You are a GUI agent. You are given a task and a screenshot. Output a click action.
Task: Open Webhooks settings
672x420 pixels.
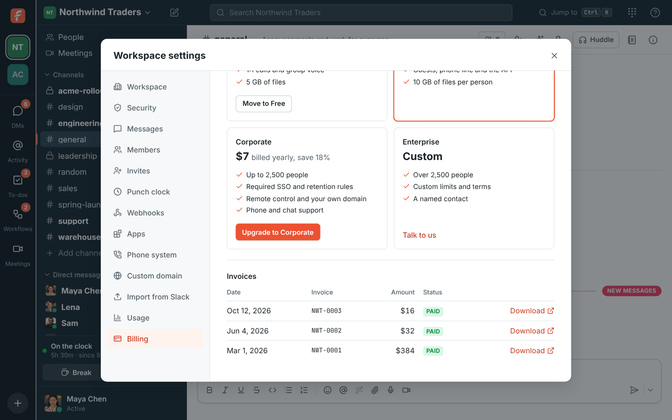155,213
